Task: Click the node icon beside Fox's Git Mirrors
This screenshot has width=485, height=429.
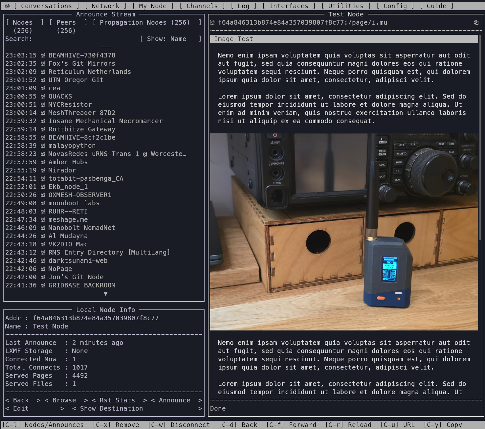Action: pyautogui.click(x=43, y=63)
